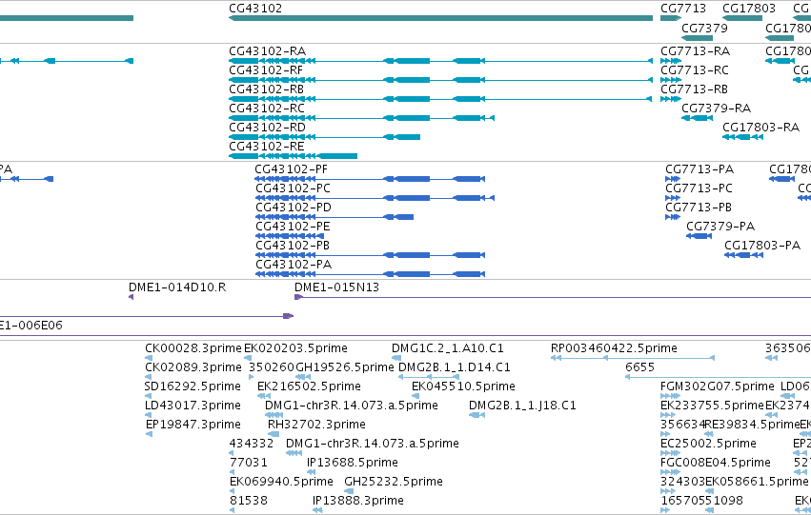Click the DMG1C.2_1.A10.C1 label
Image resolution: width=811 pixels, height=515 pixels.
pos(447,348)
